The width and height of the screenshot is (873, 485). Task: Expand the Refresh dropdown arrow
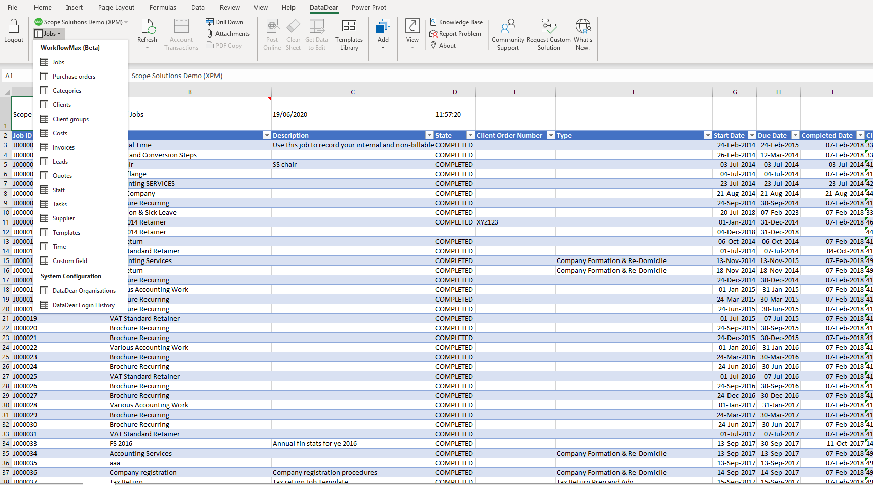(x=147, y=48)
